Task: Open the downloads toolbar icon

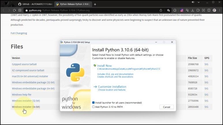Action: [193, 10]
